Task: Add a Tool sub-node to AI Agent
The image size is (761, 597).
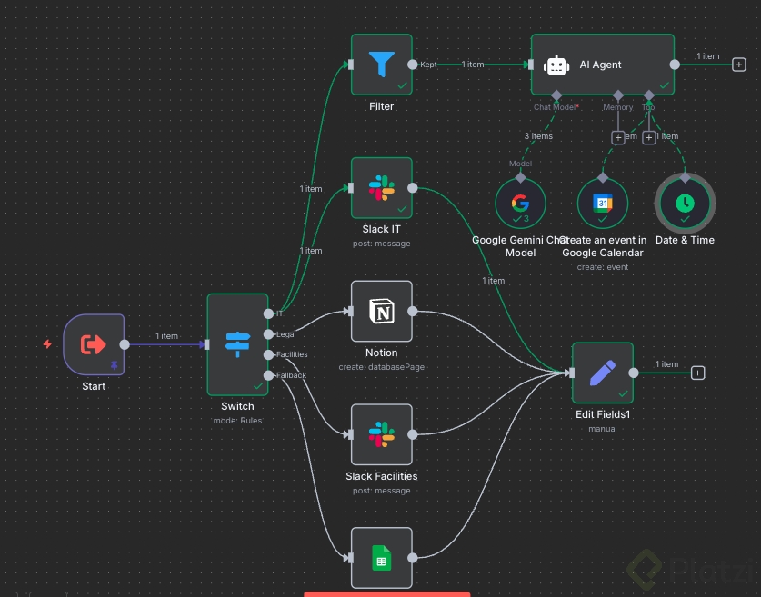Action: tap(649, 138)
